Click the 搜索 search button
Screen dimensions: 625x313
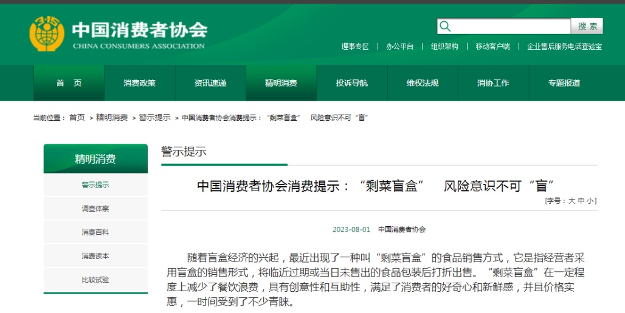(x=587, y=26)
